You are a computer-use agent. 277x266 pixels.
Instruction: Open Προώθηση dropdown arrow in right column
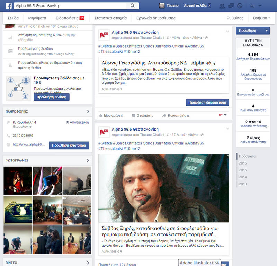click(266, 30)
